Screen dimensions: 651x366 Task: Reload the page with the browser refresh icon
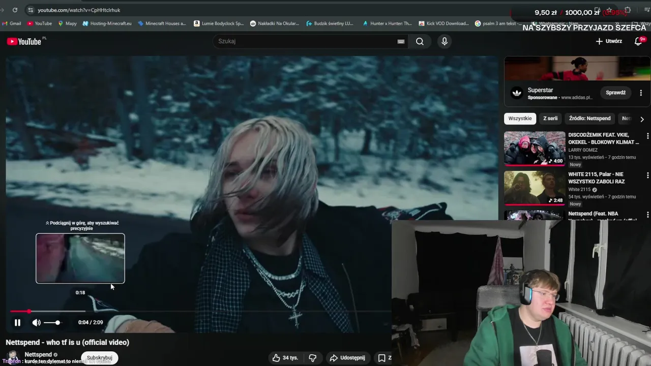pyautogui.click(x=15, y=10)
